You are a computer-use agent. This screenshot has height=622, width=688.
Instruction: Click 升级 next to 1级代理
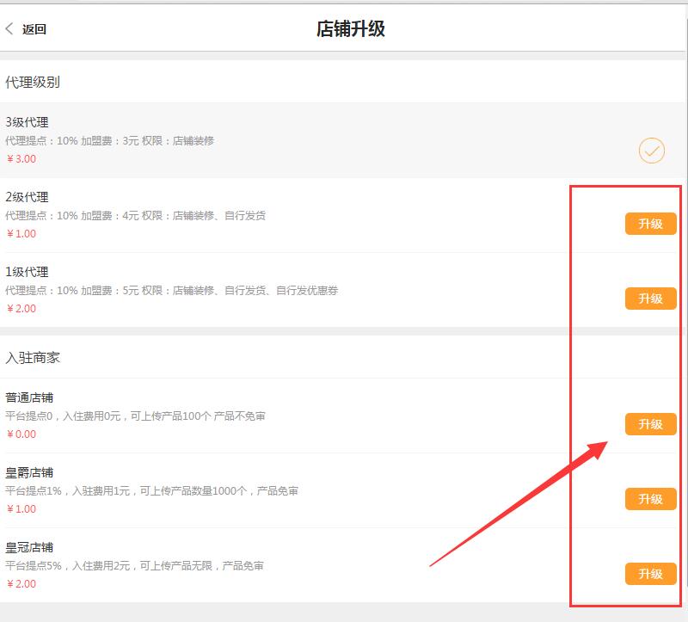pyautogui.click(x=651, y=299)
